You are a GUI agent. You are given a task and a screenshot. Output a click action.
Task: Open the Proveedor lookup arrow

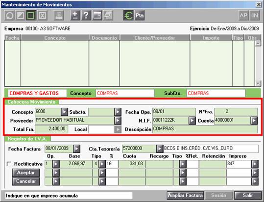[x=118, y=121]
